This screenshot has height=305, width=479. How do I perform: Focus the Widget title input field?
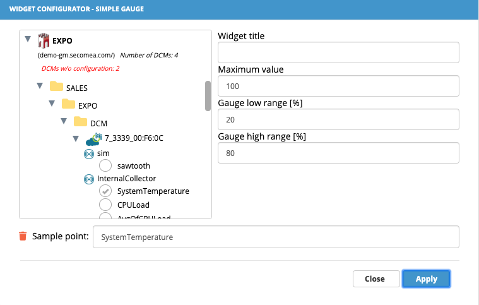click(338, 52)
